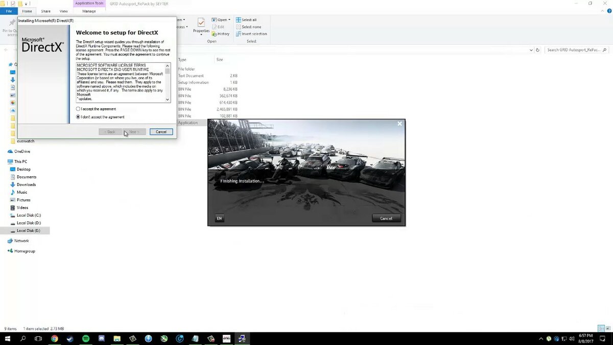Click the 'Text Document' type cell

coord(191,76)
